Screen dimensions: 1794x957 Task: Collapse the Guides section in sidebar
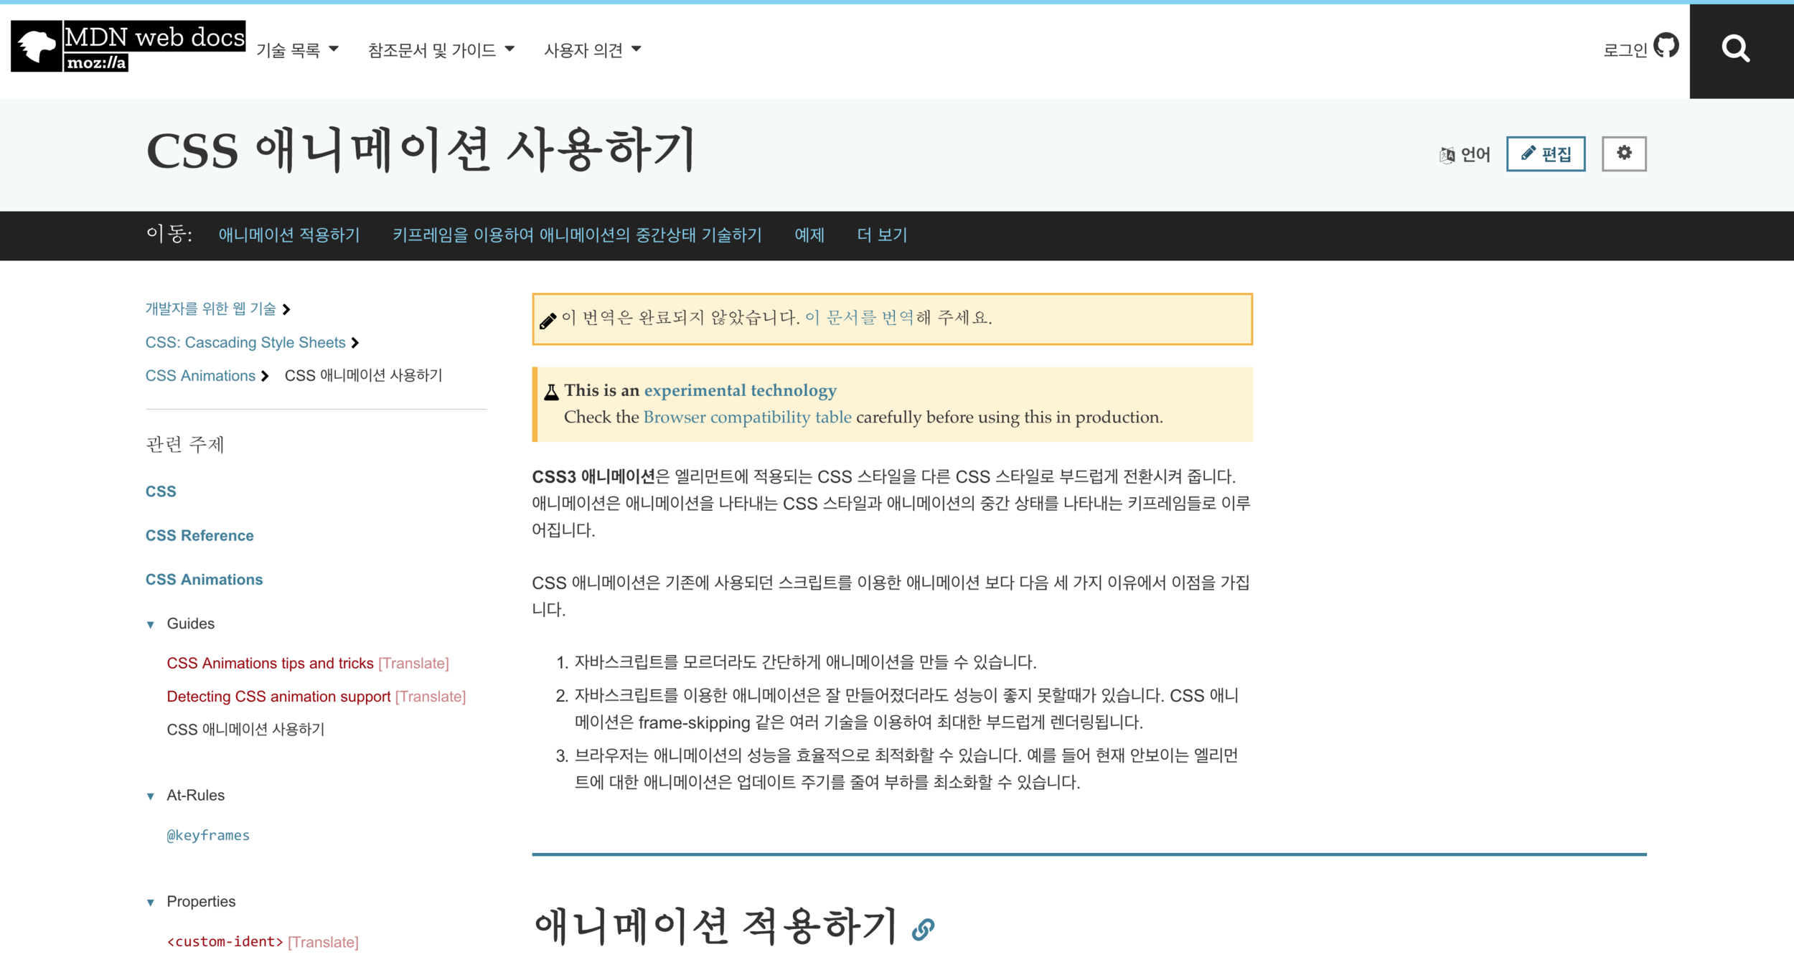pos(151,624)
